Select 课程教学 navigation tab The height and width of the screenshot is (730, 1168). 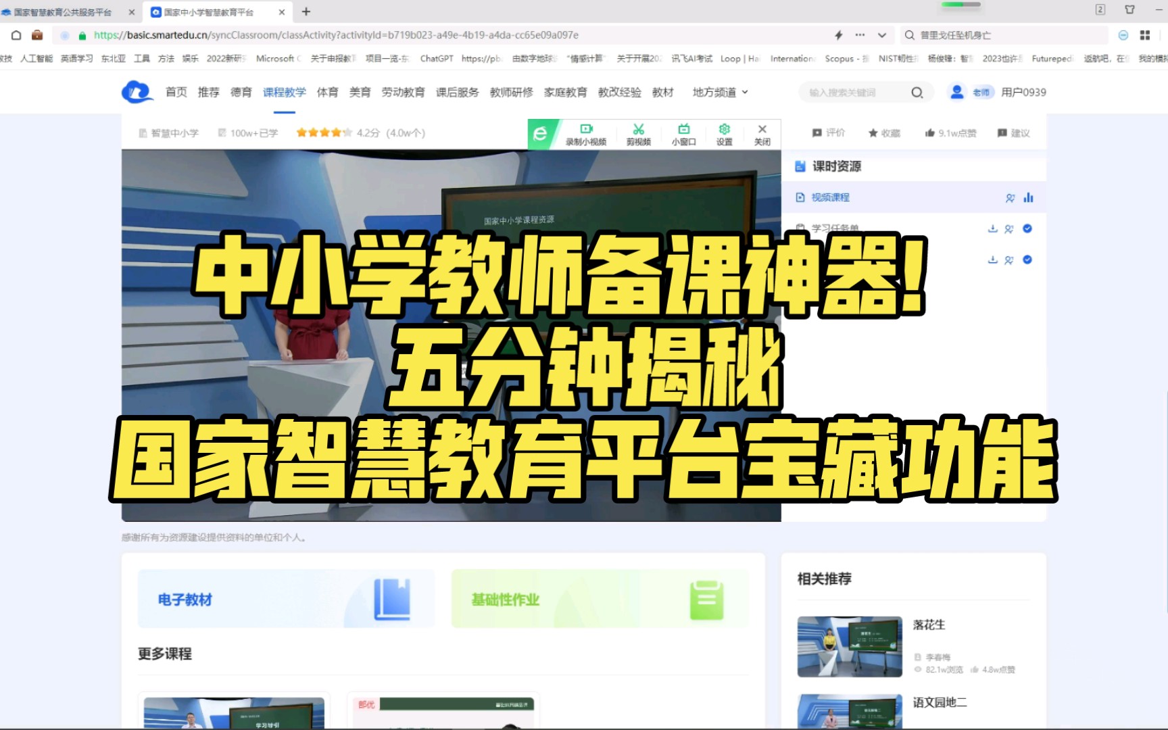click(x=285, y=92)
